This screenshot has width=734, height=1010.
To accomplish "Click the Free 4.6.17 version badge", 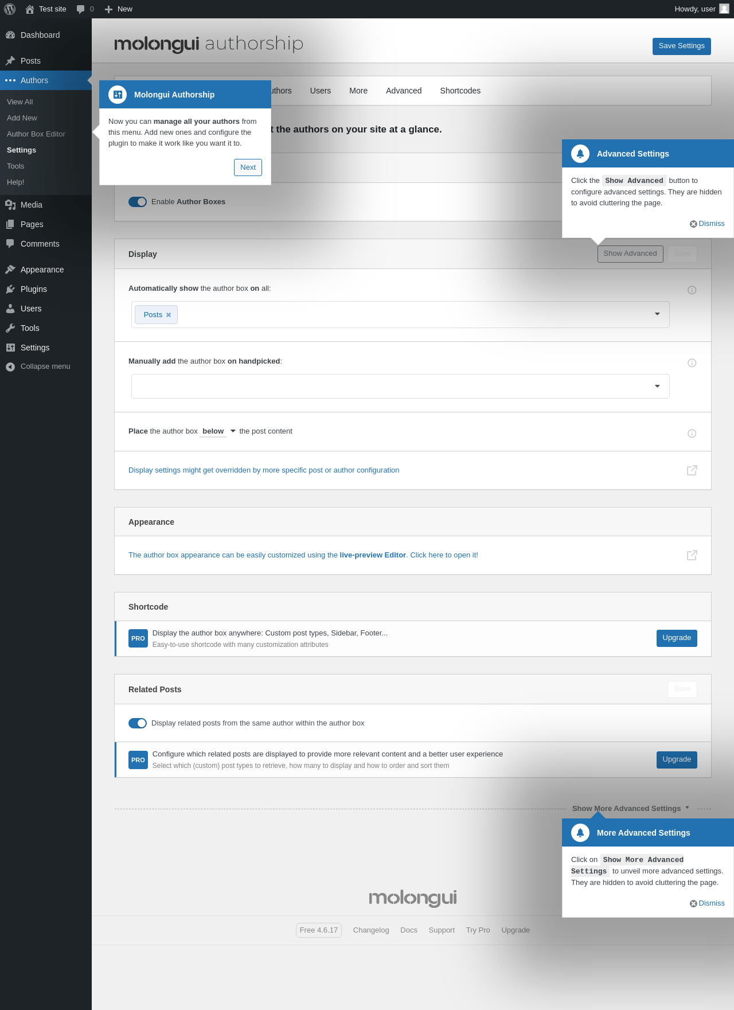I will (319, 930).
